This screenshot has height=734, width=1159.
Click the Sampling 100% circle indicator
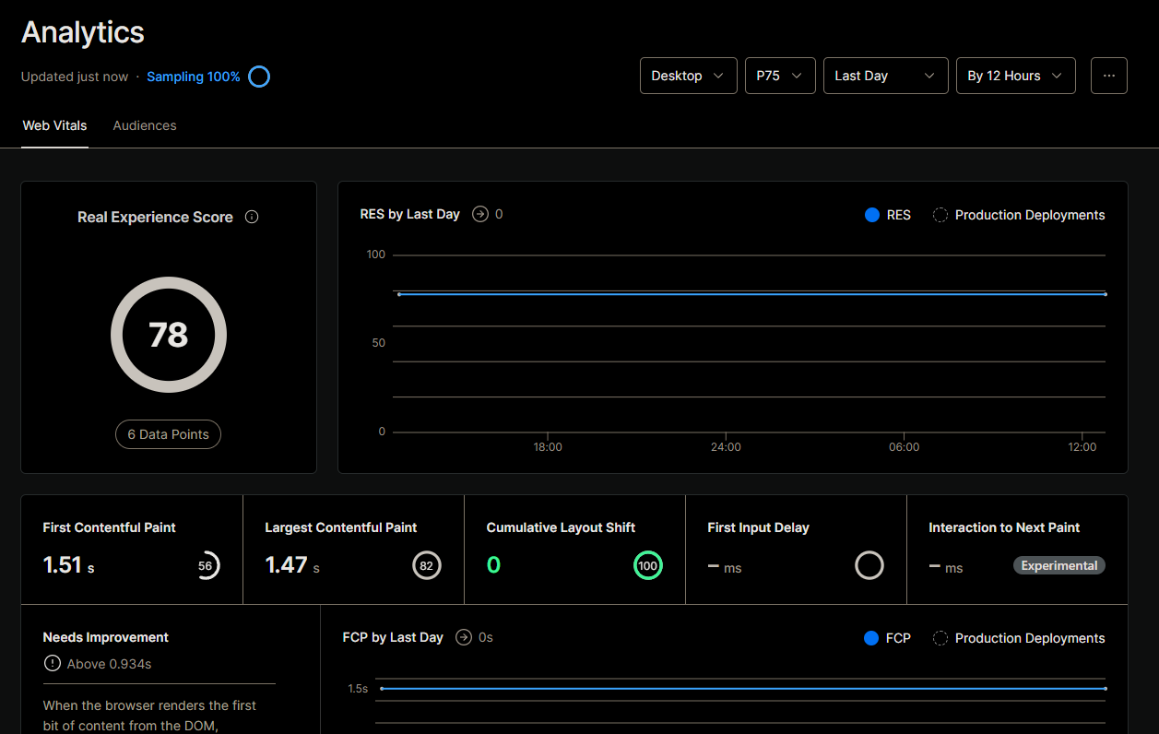coord(259,77)
